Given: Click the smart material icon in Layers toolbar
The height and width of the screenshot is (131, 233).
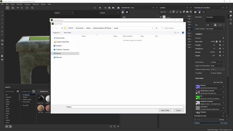Looking at the screenshot, I should click(184, 12).
